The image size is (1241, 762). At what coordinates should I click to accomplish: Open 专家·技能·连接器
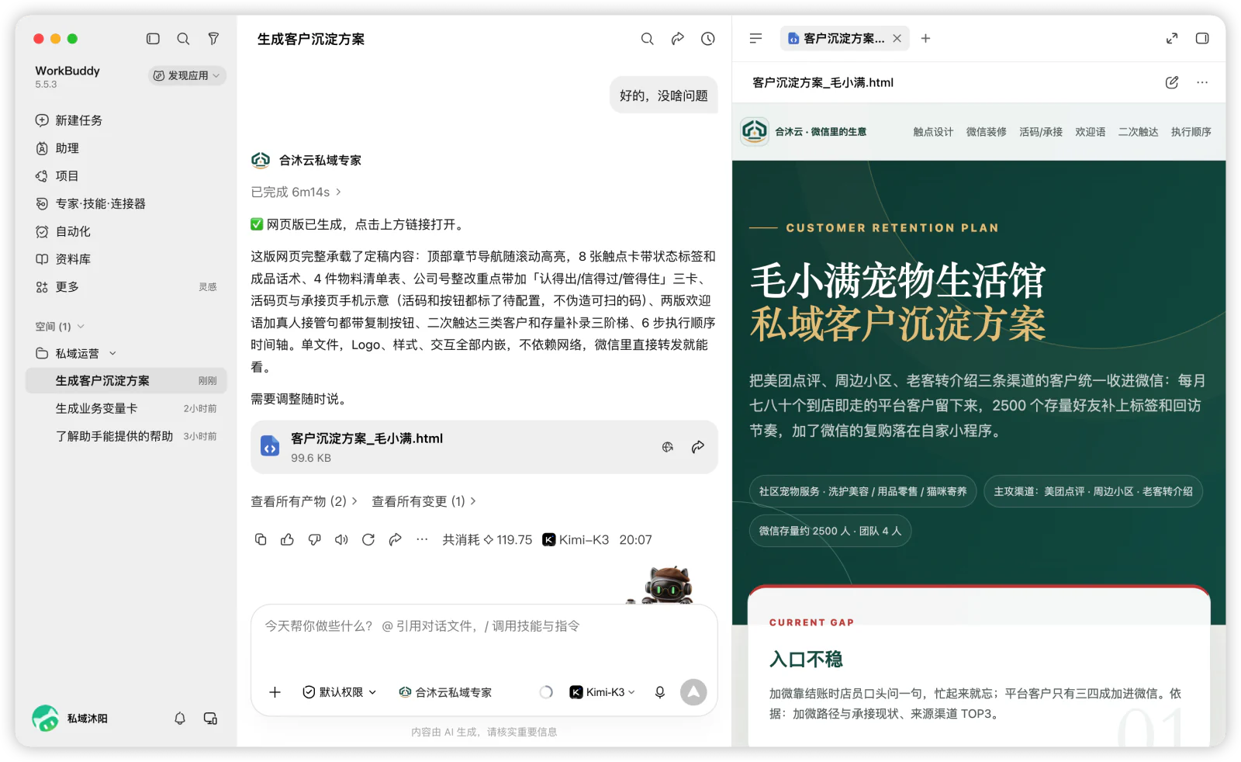coord(126,203)
